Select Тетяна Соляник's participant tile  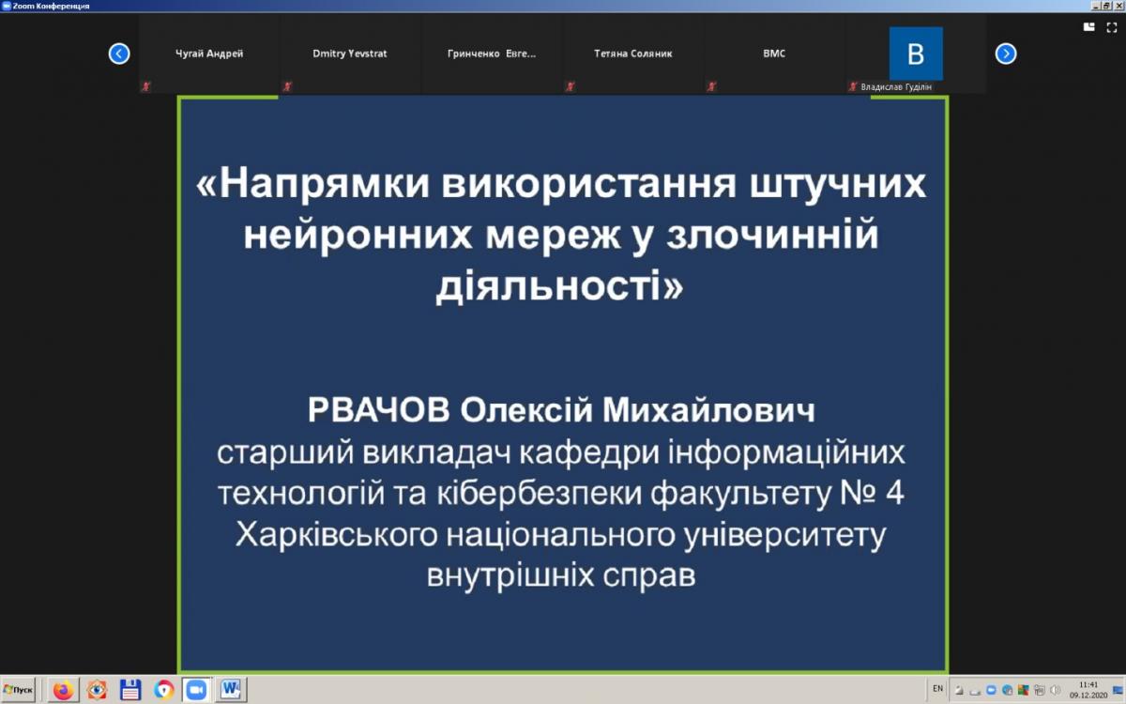click(x=633, y=54)
